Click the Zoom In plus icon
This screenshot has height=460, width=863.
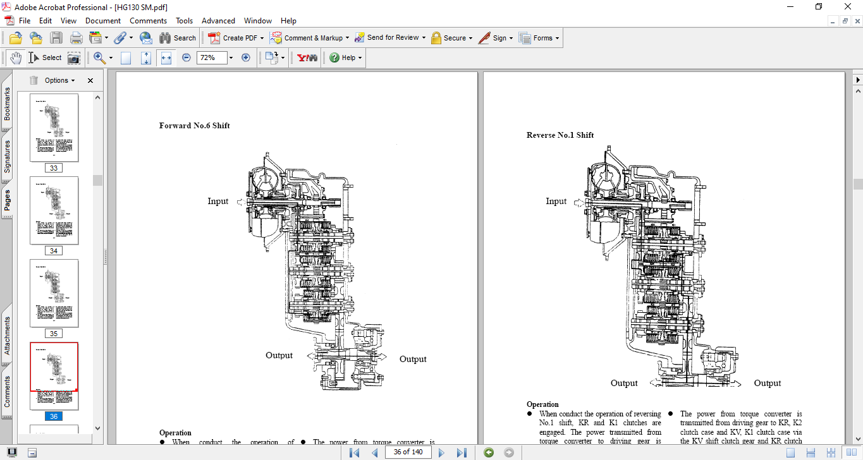(x=246, y=57)
